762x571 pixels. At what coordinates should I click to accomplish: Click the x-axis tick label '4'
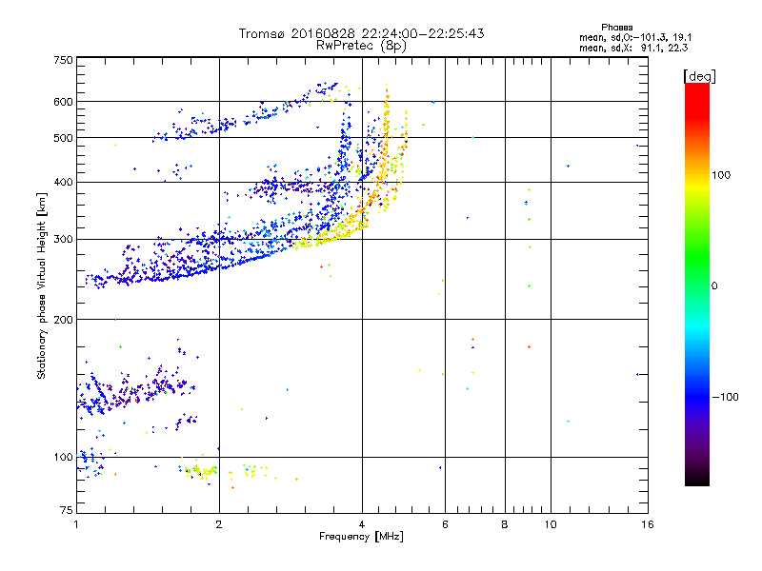[x=362, y=524]
